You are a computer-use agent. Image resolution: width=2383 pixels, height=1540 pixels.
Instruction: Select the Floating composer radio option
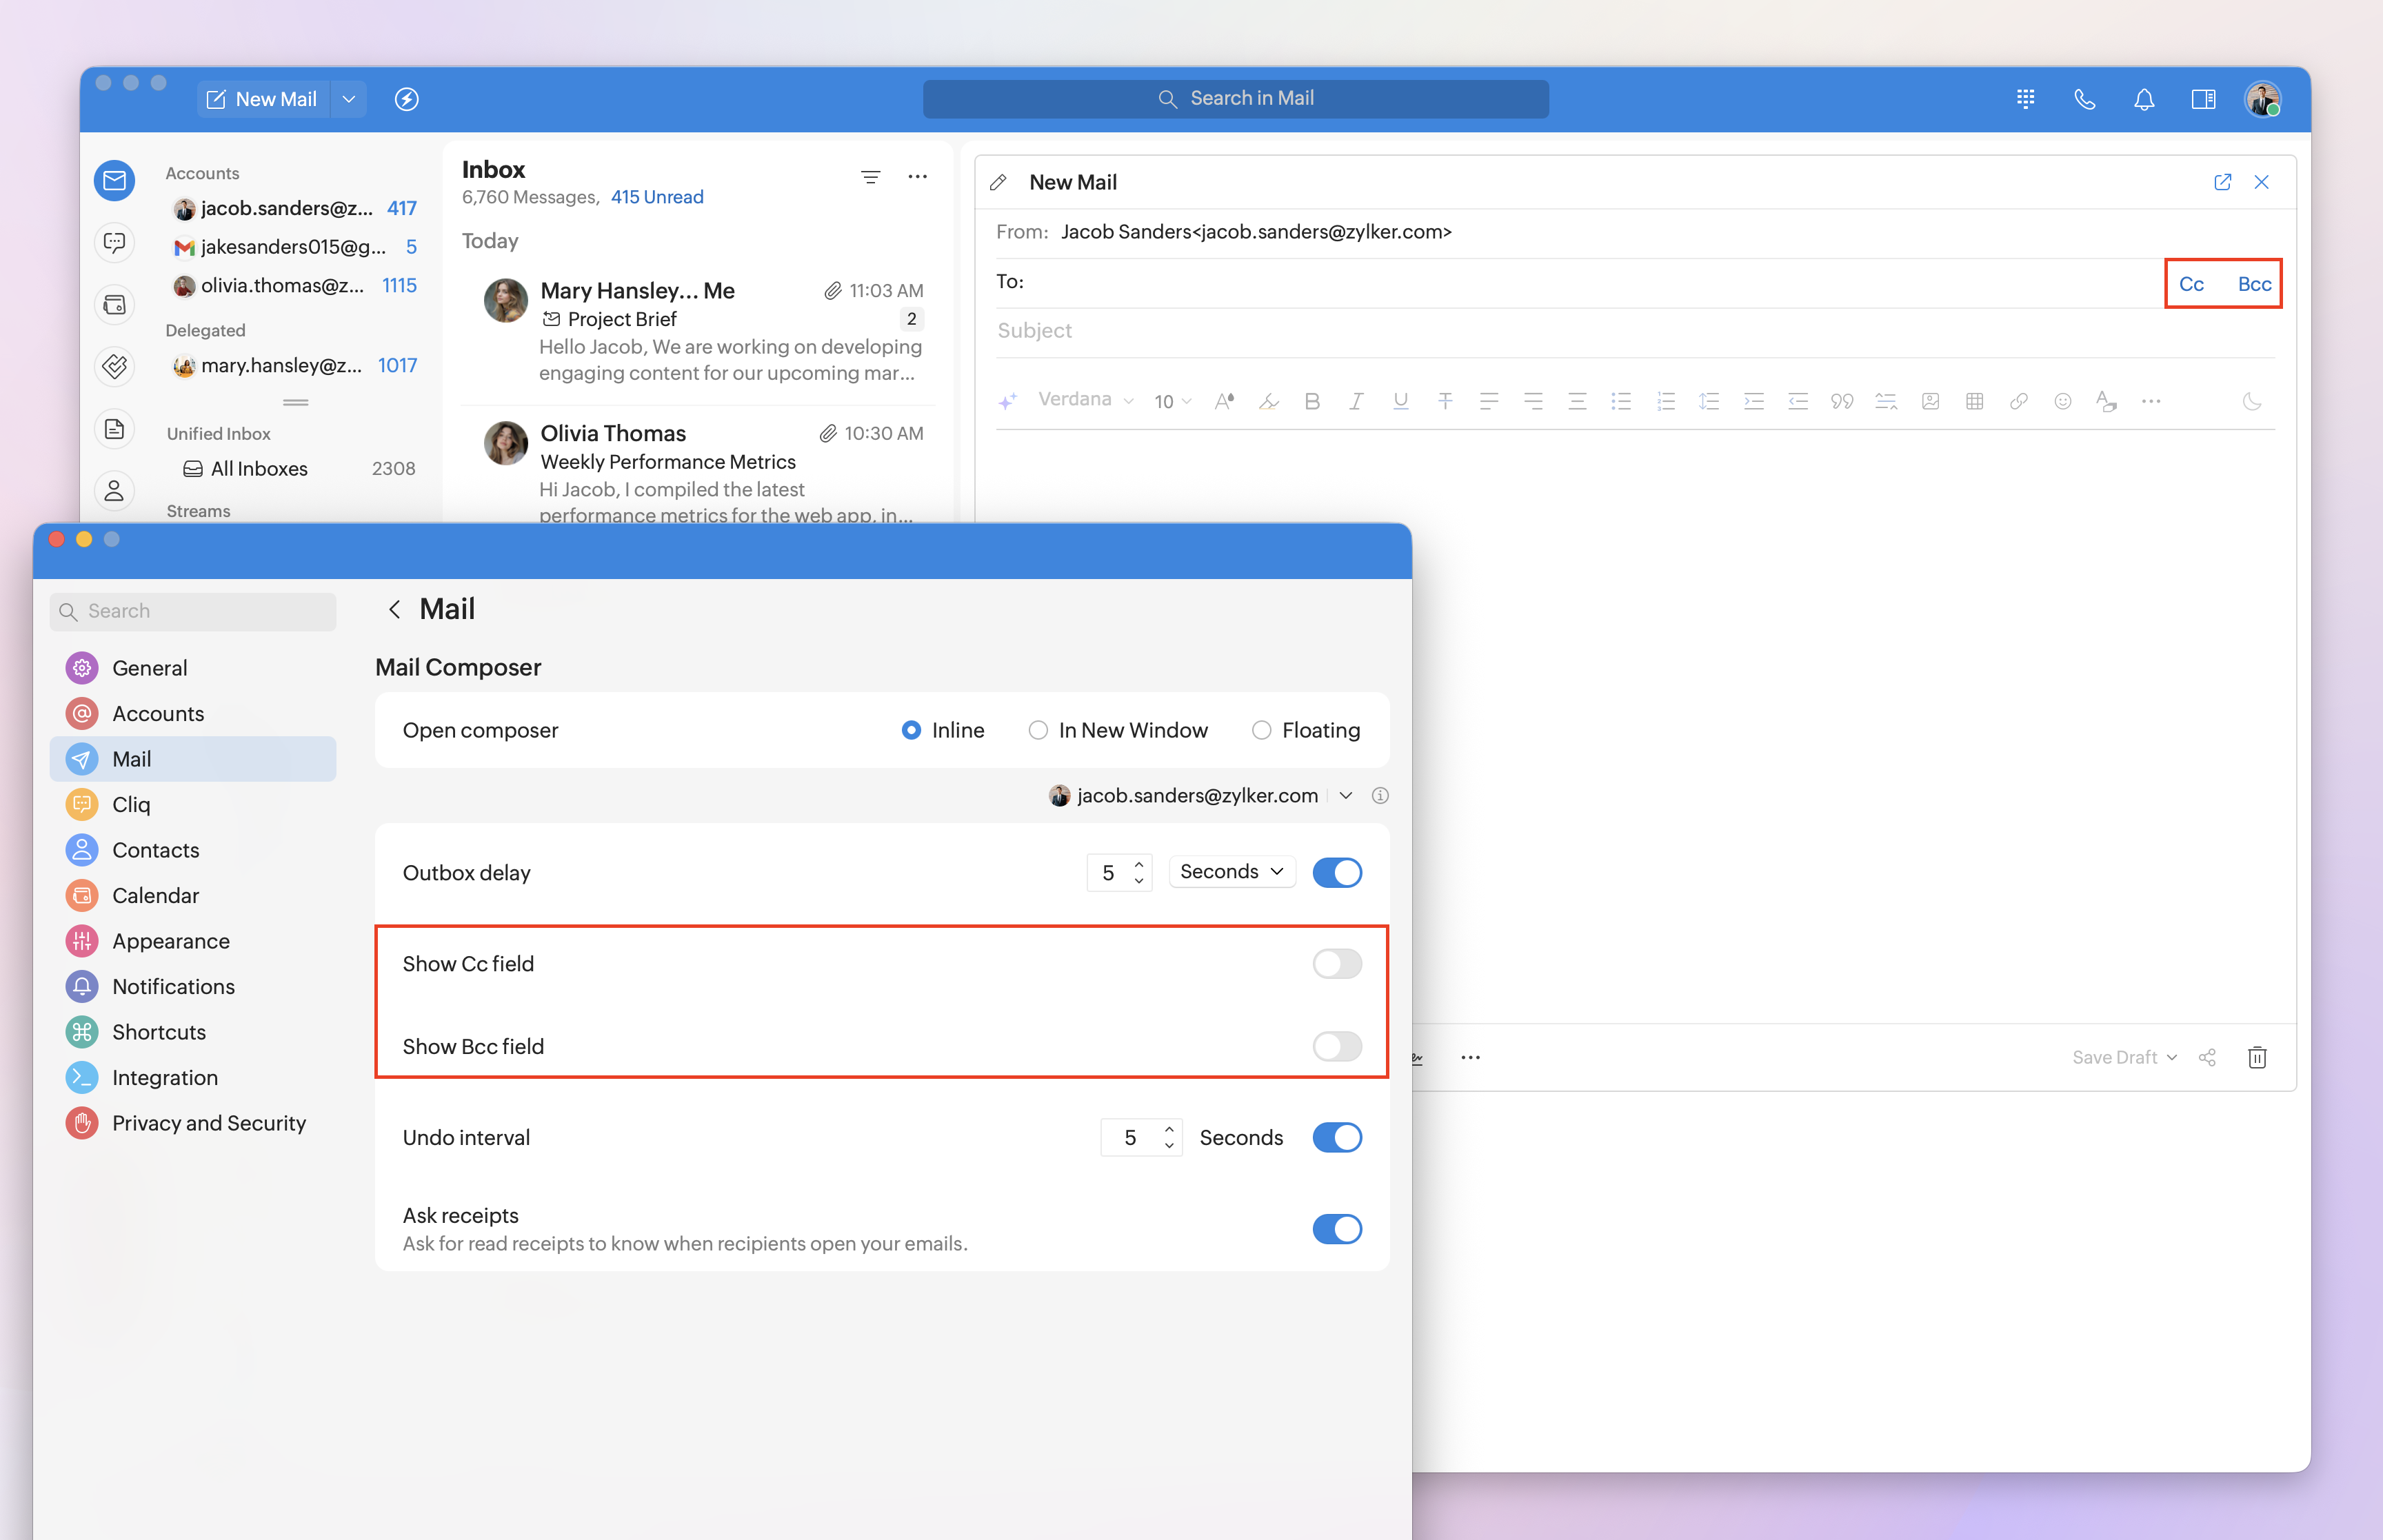point(1262,730)
